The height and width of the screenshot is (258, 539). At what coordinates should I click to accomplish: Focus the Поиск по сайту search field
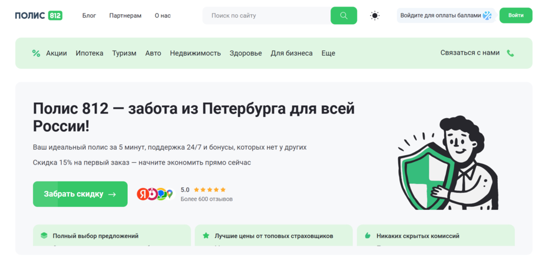(266, 15)
